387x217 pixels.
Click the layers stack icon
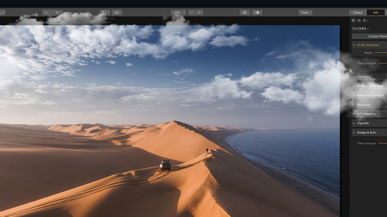[359, 20]
